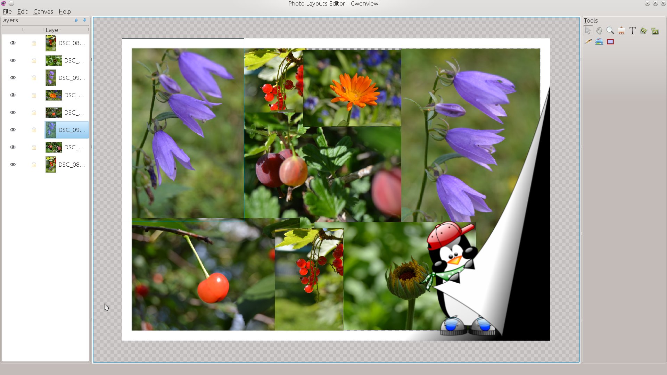
Task: Select the T text tool
Action: point(633,31)
